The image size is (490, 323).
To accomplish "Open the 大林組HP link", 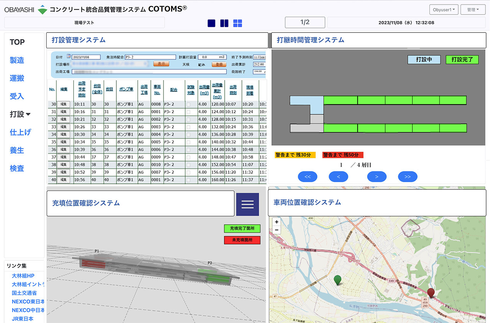I will (x=23, y=276).
